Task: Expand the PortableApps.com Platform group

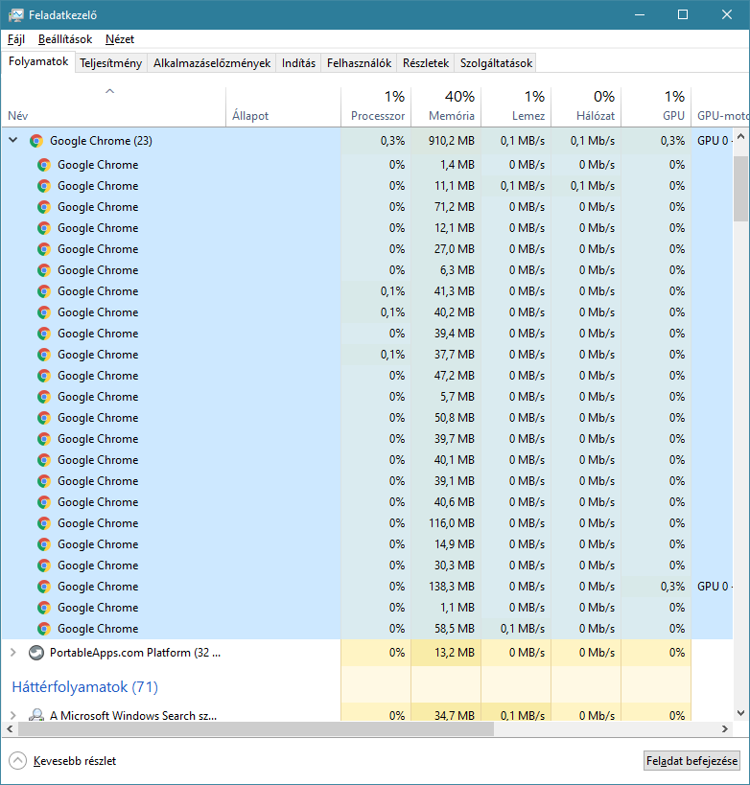Action: (13, 653)
